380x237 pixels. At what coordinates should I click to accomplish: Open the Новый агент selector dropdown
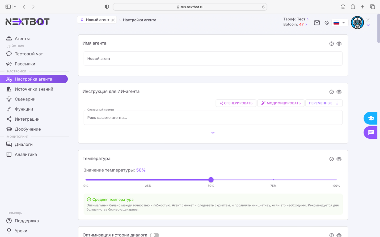(97, 20)
